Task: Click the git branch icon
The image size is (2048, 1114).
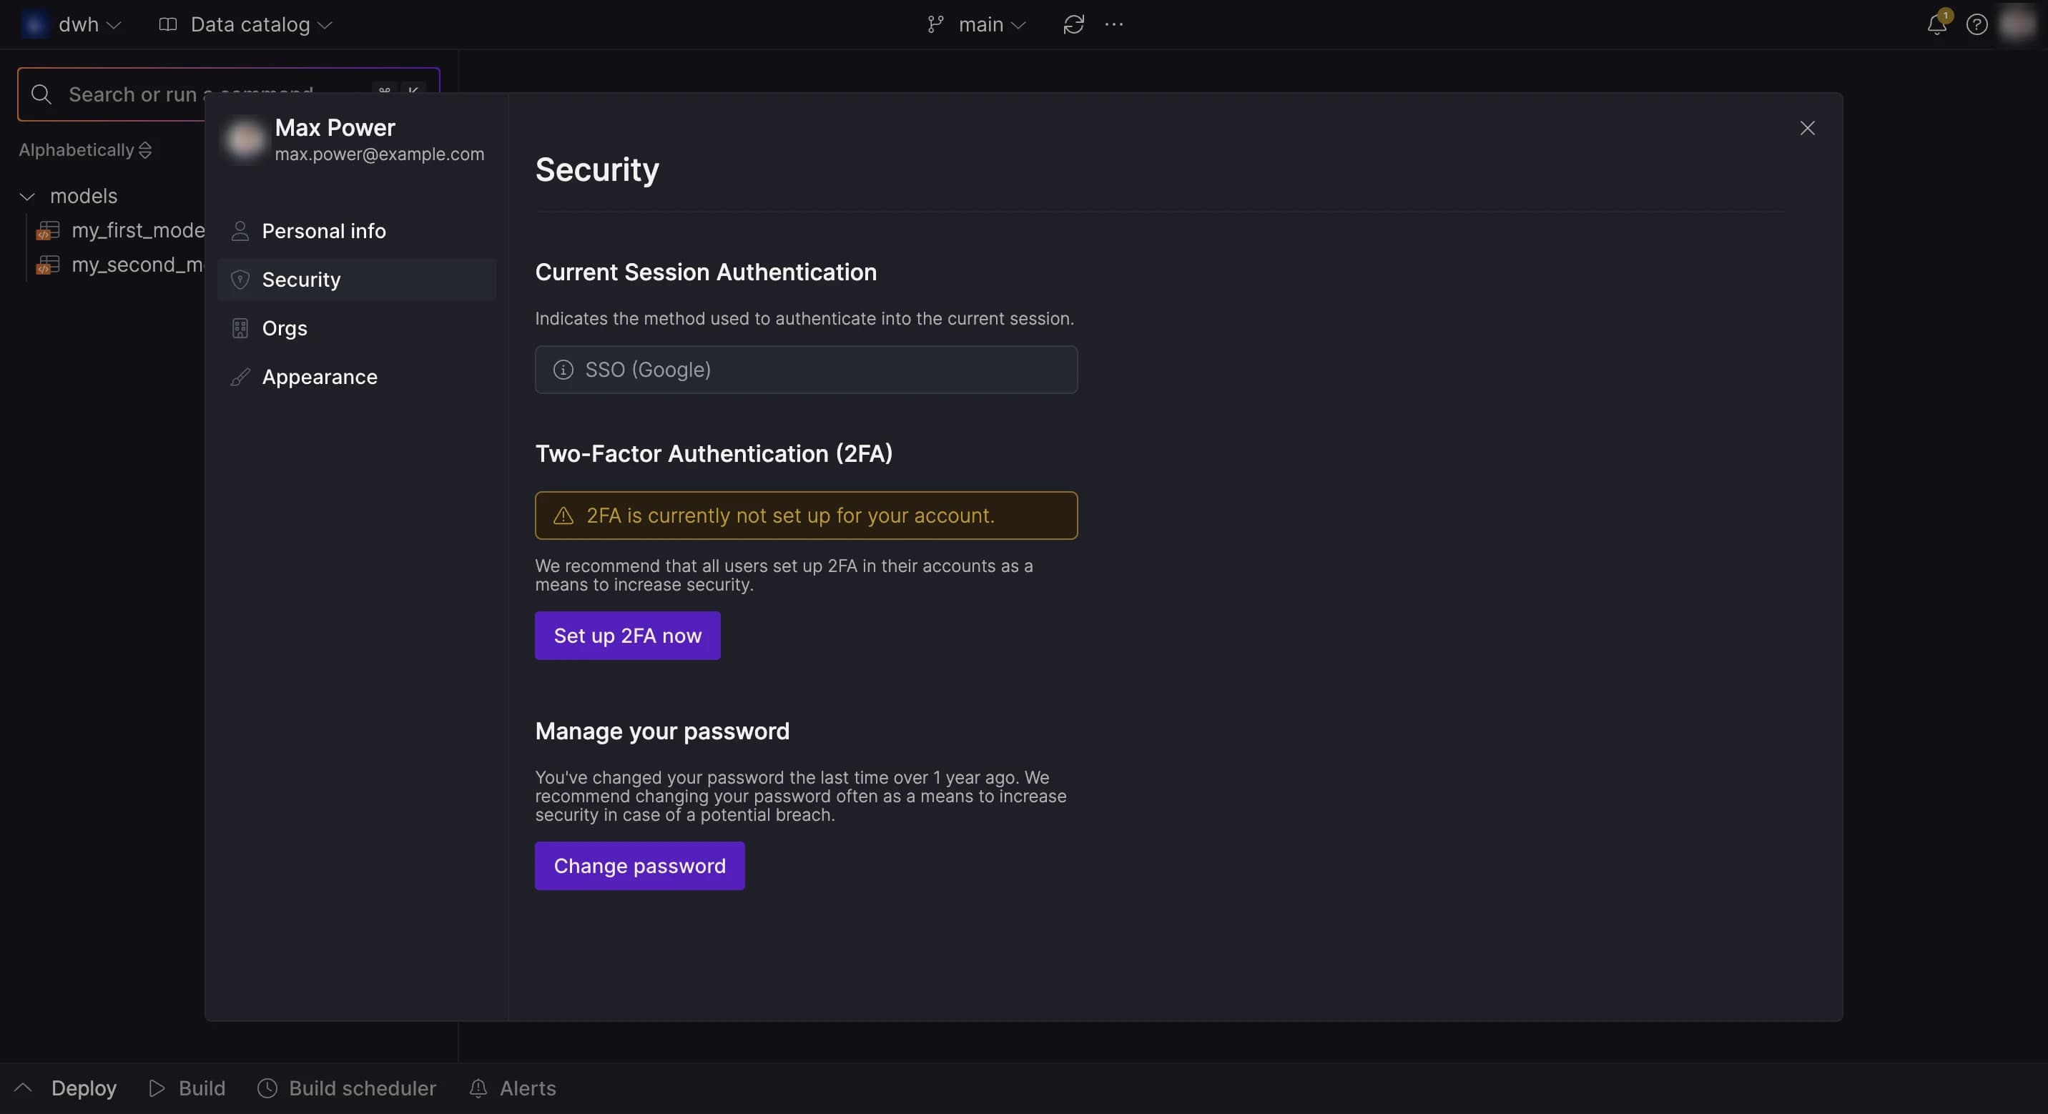Action: [x=935, y=24]
